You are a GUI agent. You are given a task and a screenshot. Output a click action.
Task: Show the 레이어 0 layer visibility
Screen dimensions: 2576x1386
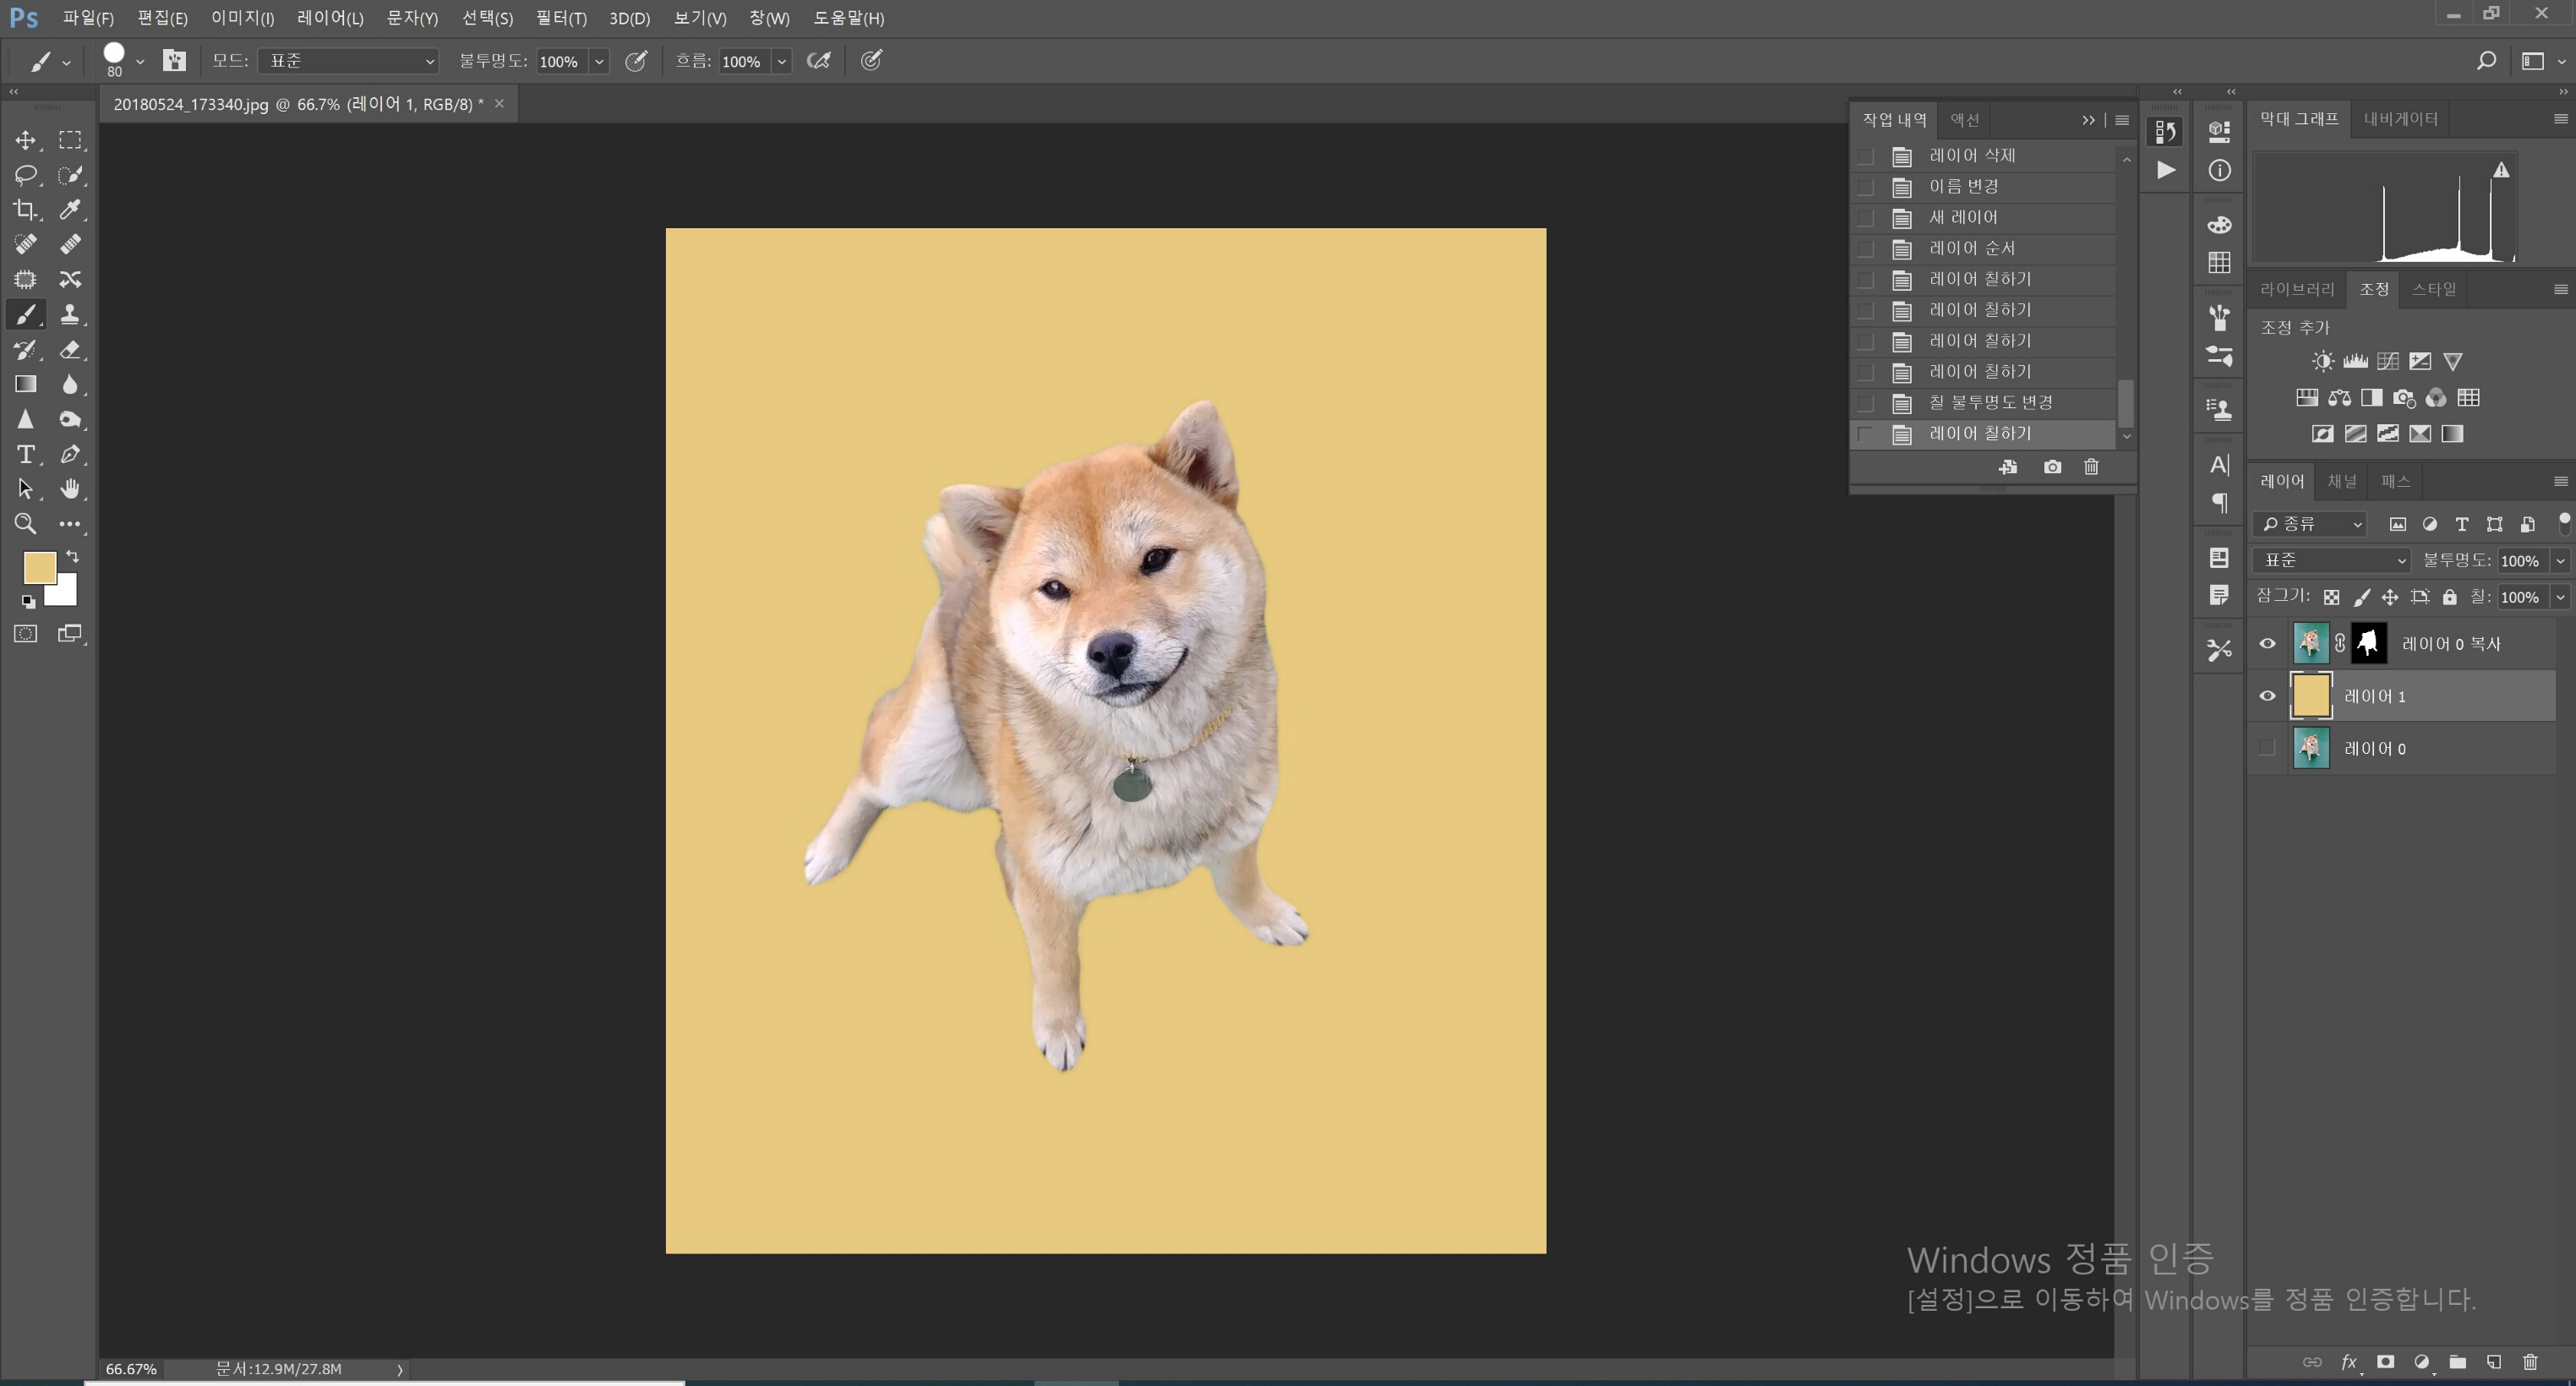(2267, 748)
